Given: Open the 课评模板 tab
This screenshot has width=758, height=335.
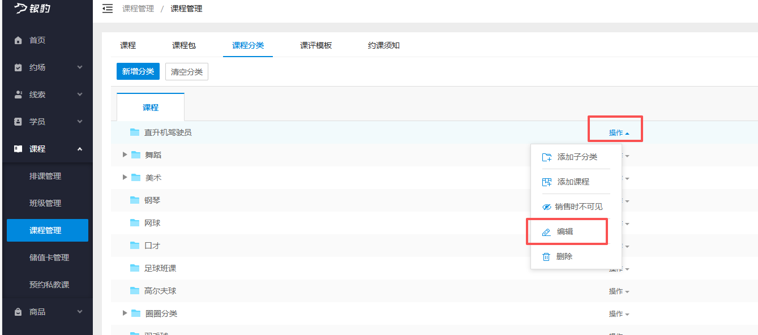Looking at the screenshot, I should tap(316, 45).
